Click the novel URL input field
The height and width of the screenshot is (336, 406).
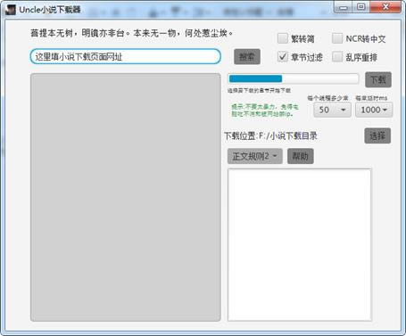pyautogui.click(x=125, y=56)
